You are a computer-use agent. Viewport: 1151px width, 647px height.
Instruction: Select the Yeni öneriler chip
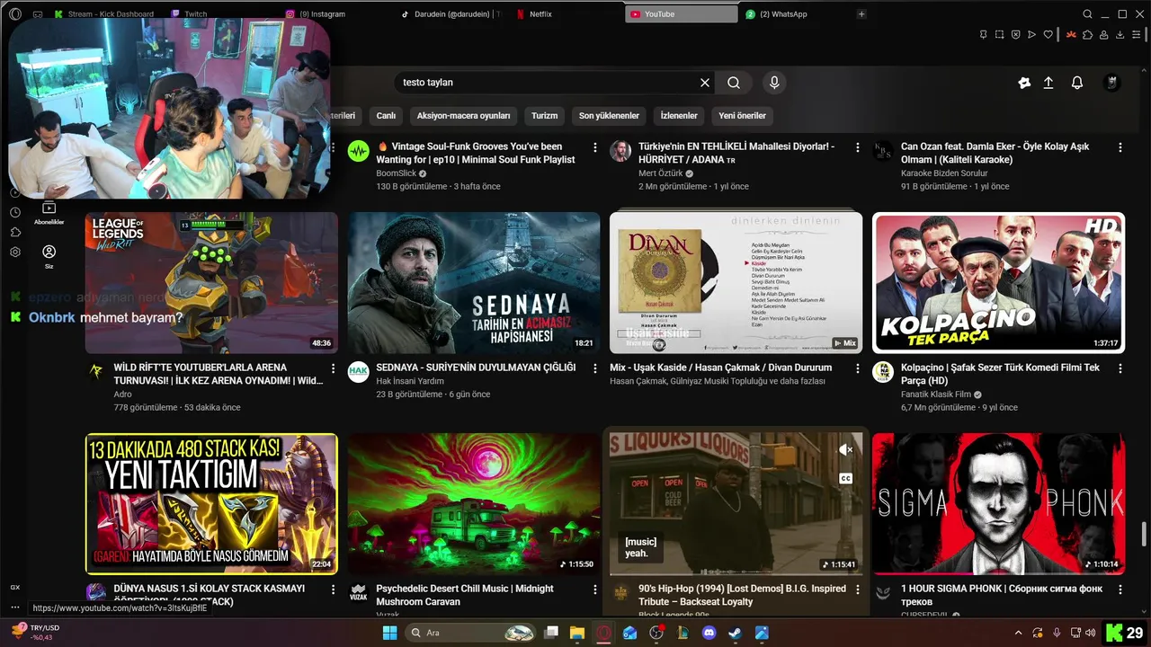(x=742, y=116)
